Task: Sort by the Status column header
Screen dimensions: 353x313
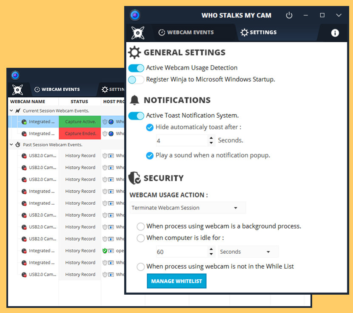Action: point(80,102)
